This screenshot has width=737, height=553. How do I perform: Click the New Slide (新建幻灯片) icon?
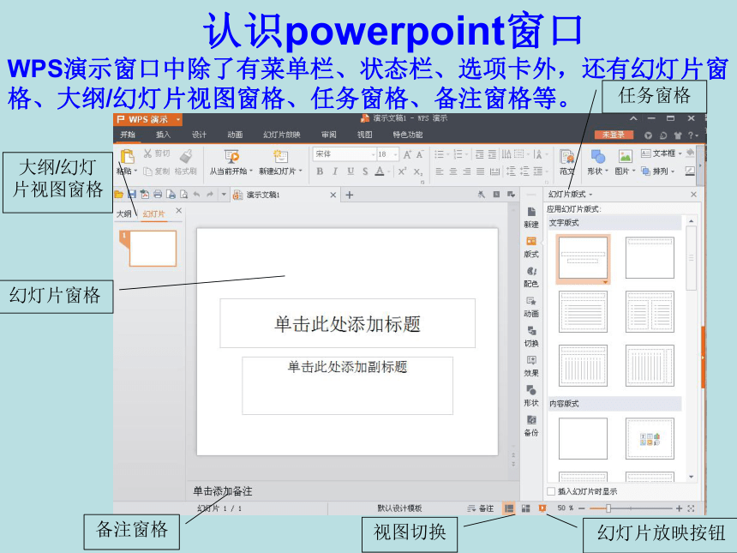280,156
